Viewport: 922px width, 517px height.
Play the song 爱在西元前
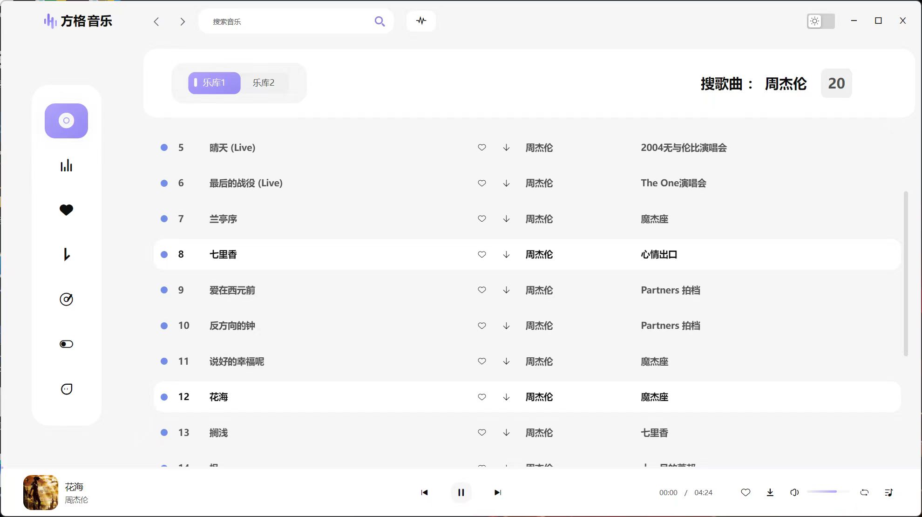coord(232,290)
